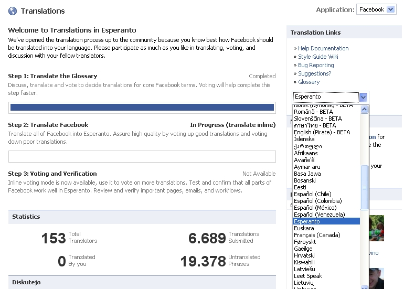Image resolution: width=404 pixels, height=289 pixels.
Task: Open the Suggestions? link
Action: coord(315,73)
